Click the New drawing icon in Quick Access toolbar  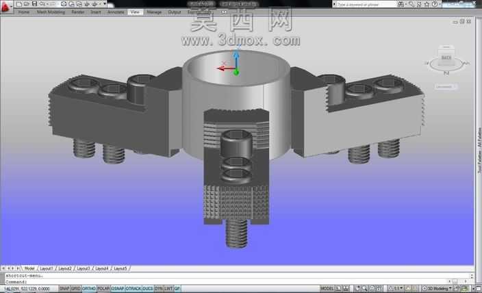point(19,4)
